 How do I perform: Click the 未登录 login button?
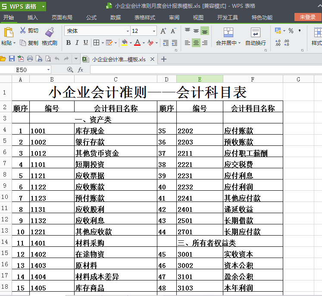[307, 17]
